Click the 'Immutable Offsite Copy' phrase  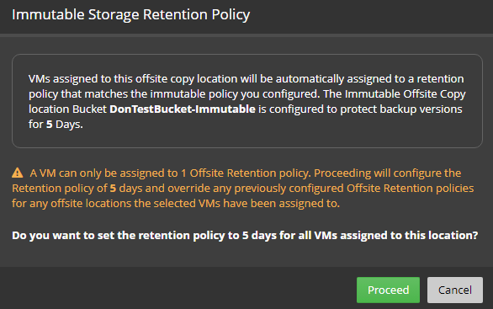(406, 93)
